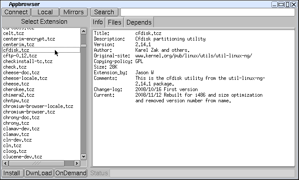This screenshot has height=180, width=299.
Task: Click the Install button
Action: pos(12,174)
